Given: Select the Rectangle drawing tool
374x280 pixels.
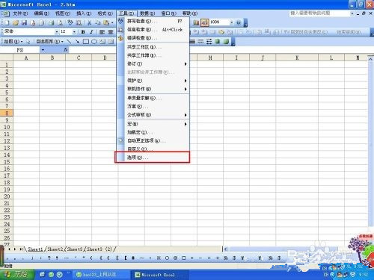Looking at the screenshot, I should coord(86,42).
